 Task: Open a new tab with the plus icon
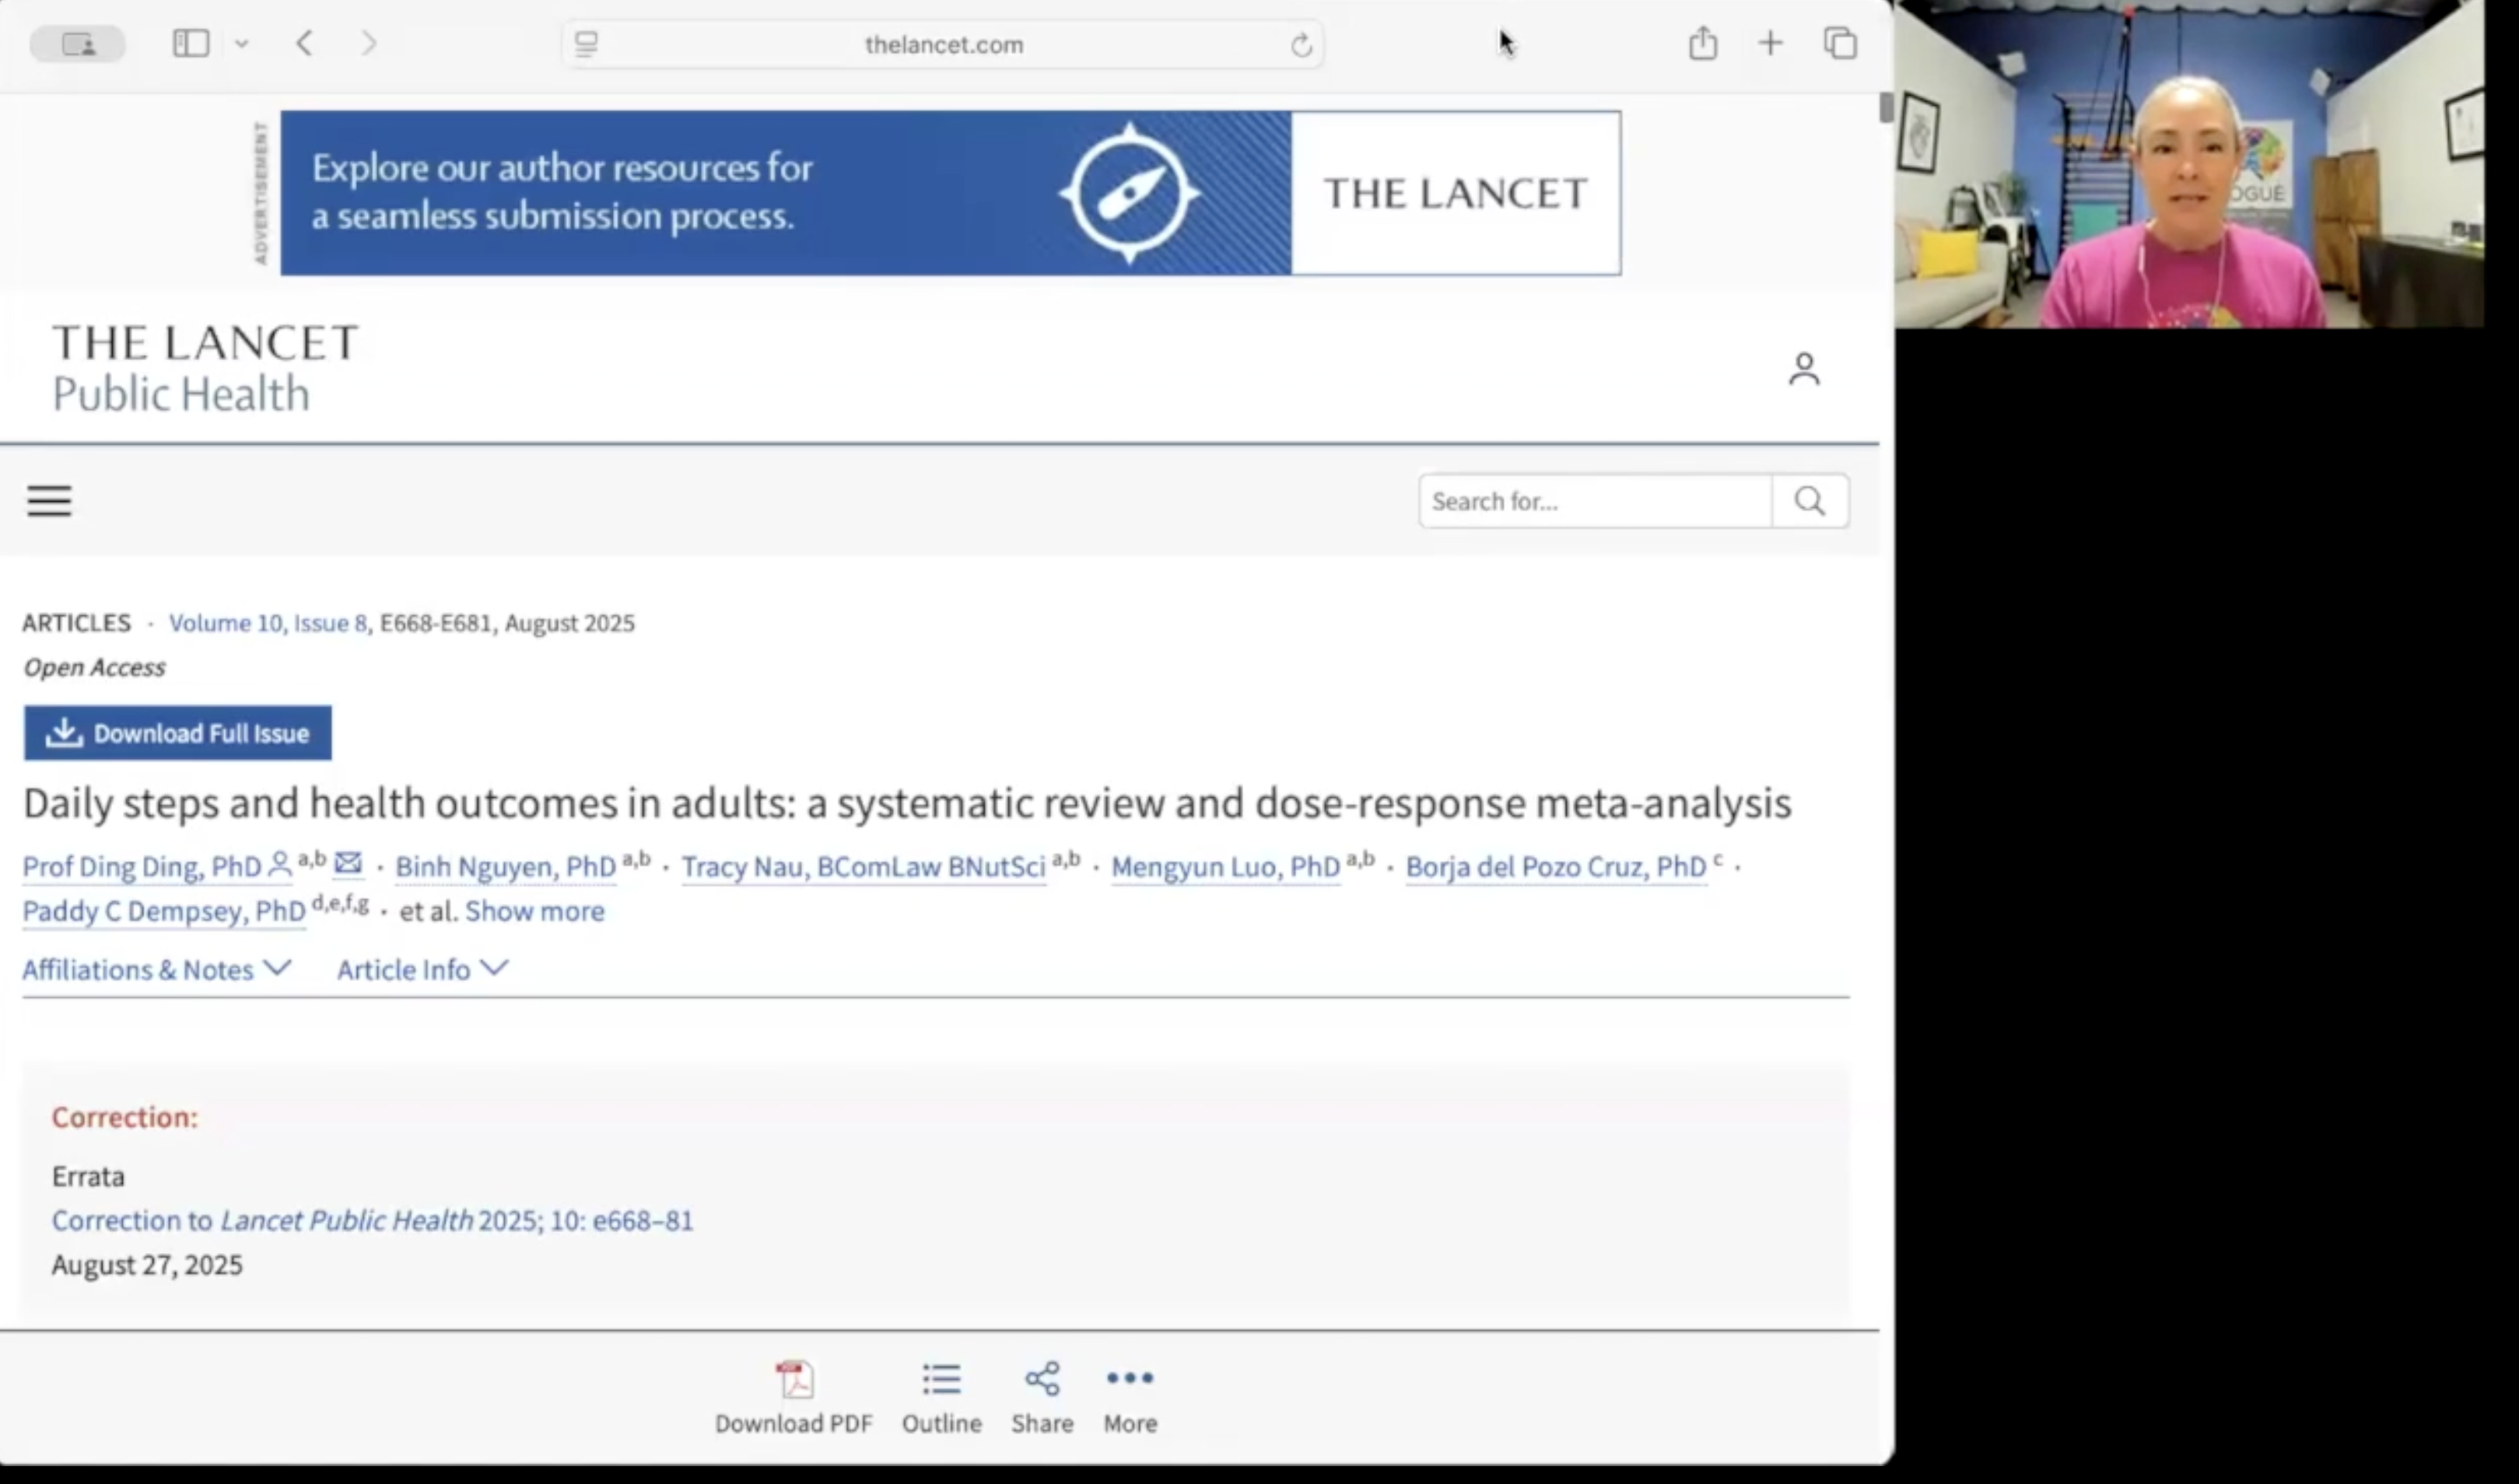[1770, 43]
